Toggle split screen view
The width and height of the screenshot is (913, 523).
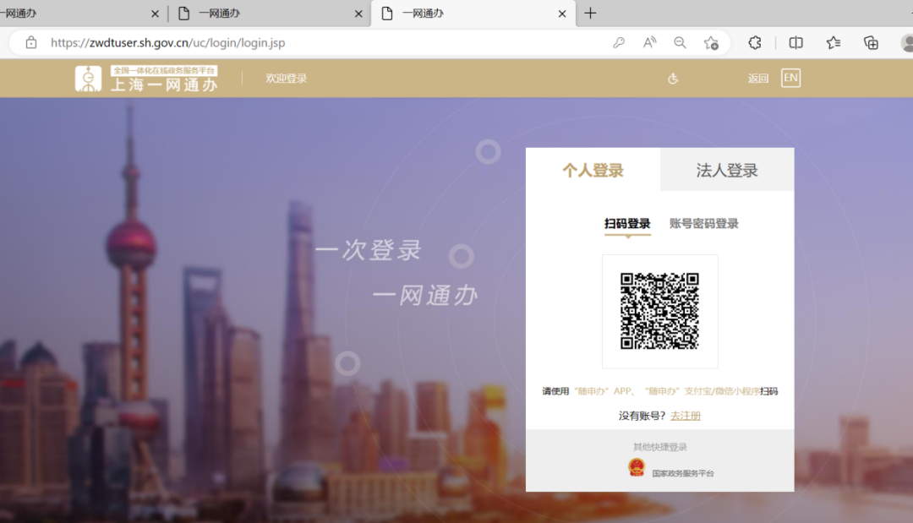795,42
